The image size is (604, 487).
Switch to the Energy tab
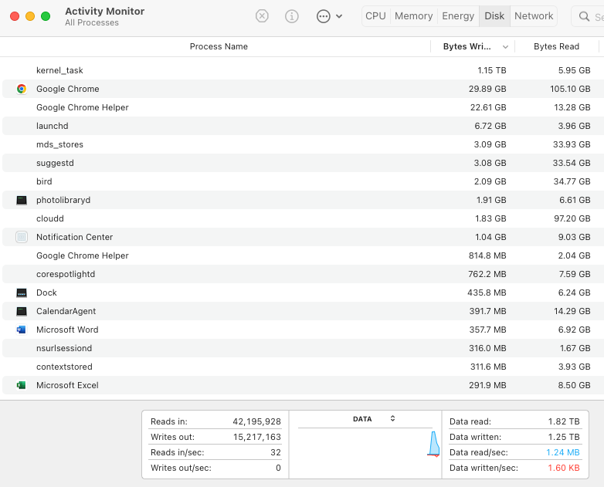[458, 16]
